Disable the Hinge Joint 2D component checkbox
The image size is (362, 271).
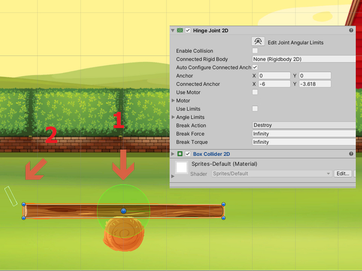[x=188, y=31]
